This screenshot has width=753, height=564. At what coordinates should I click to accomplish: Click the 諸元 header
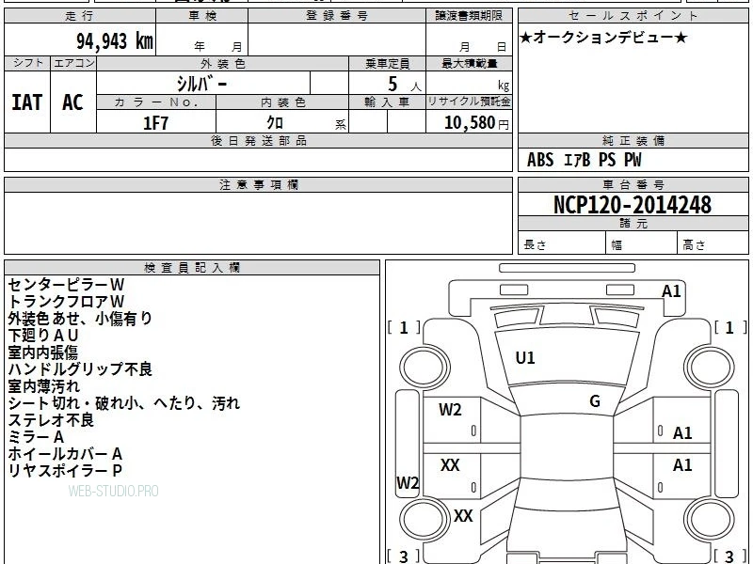(633, 223)
